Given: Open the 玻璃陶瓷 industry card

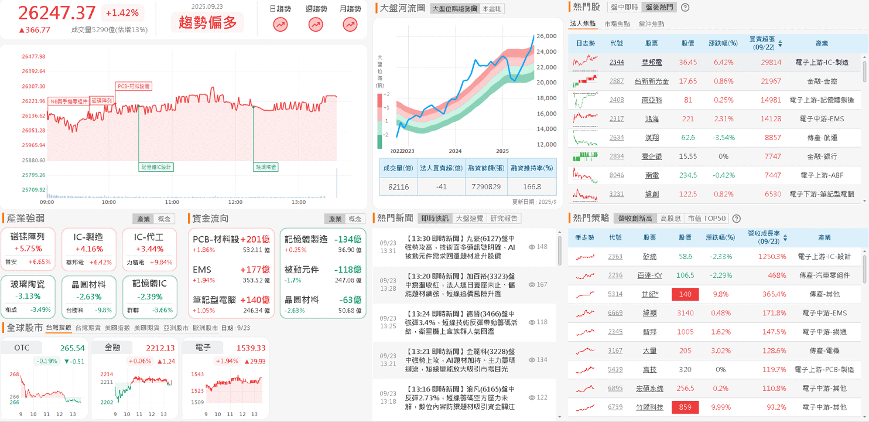Looking at the screenshot, I should 28,297.
